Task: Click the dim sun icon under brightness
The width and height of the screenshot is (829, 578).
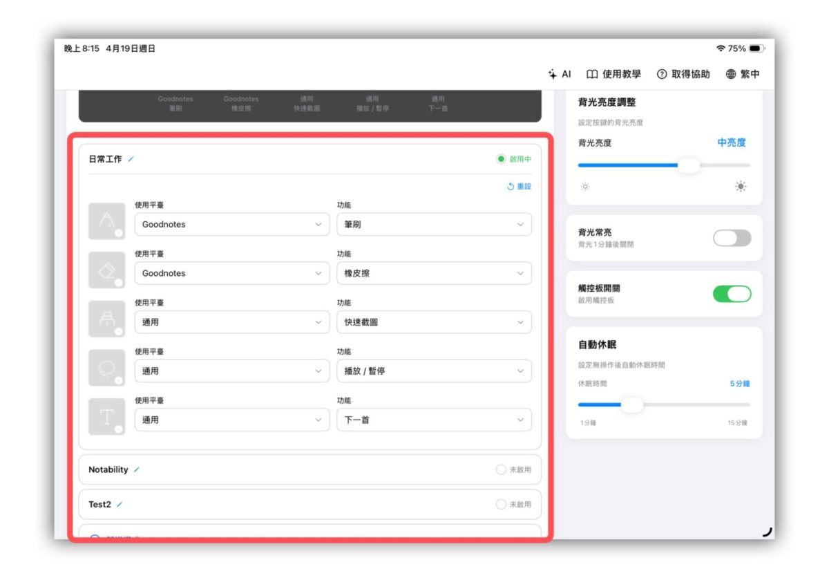Action: click(585, 187)
